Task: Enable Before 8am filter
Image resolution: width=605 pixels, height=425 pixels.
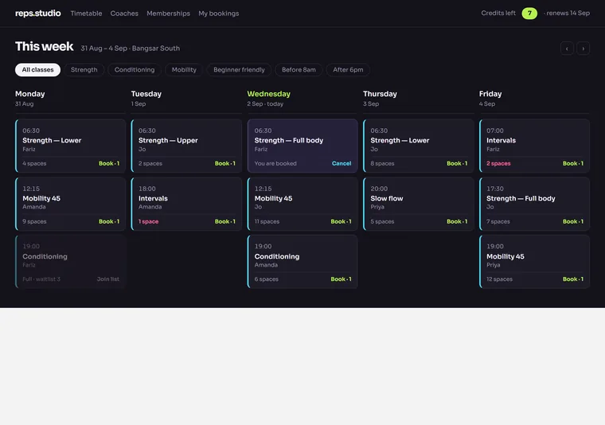Action: click(299, 70)
